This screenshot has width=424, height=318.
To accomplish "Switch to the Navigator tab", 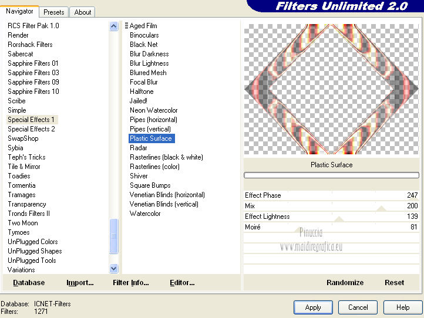I will coord(19,11).
